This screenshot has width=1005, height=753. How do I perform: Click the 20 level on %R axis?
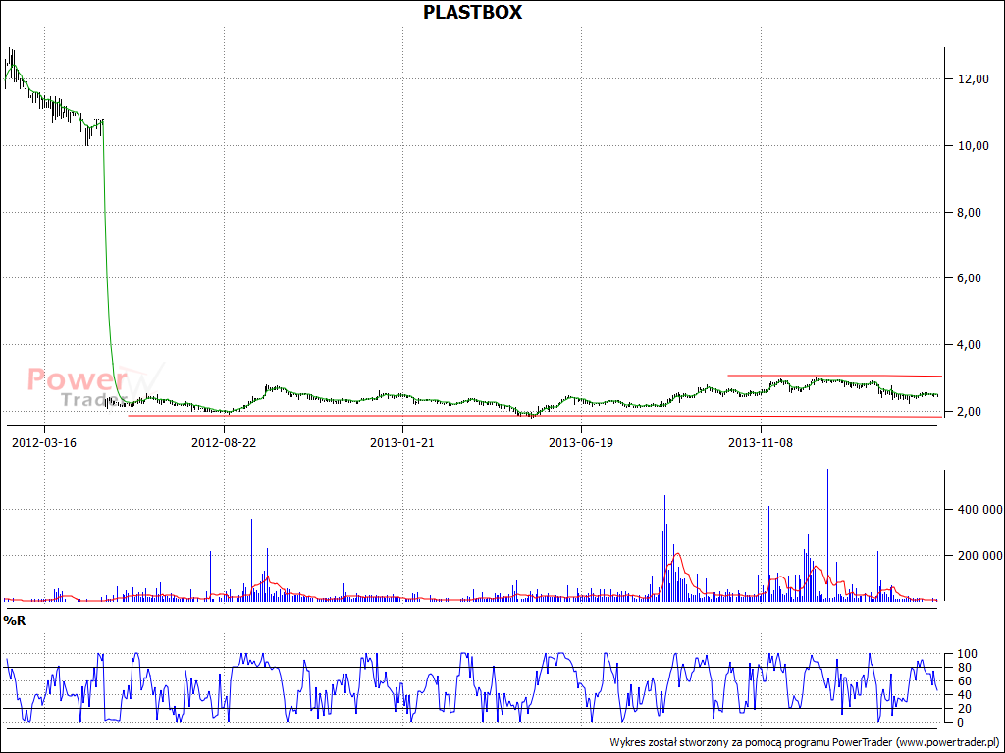[964, 708]
